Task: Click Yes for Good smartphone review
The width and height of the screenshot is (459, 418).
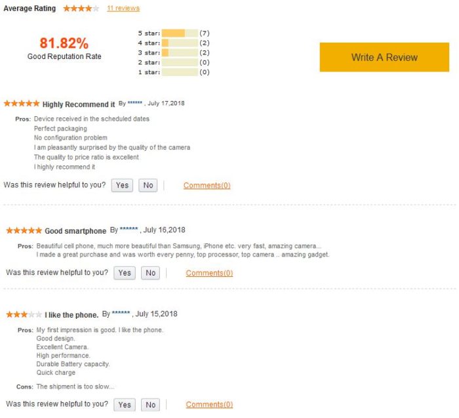Action: [125, 273]
